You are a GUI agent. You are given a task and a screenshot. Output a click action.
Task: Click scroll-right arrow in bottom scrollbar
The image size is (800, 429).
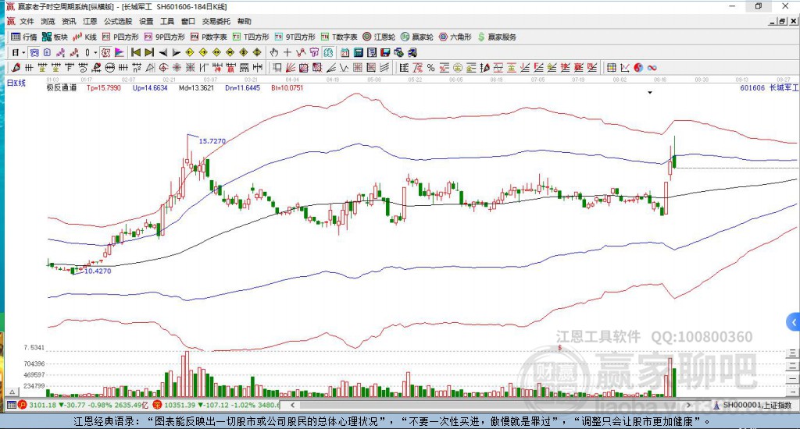click(687, 405)
